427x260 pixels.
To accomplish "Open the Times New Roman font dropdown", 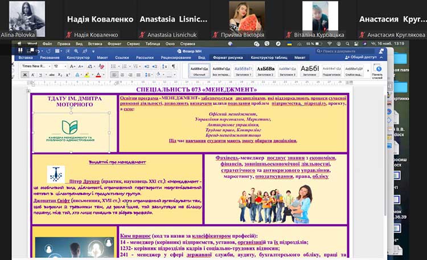I will pos(35,66).
